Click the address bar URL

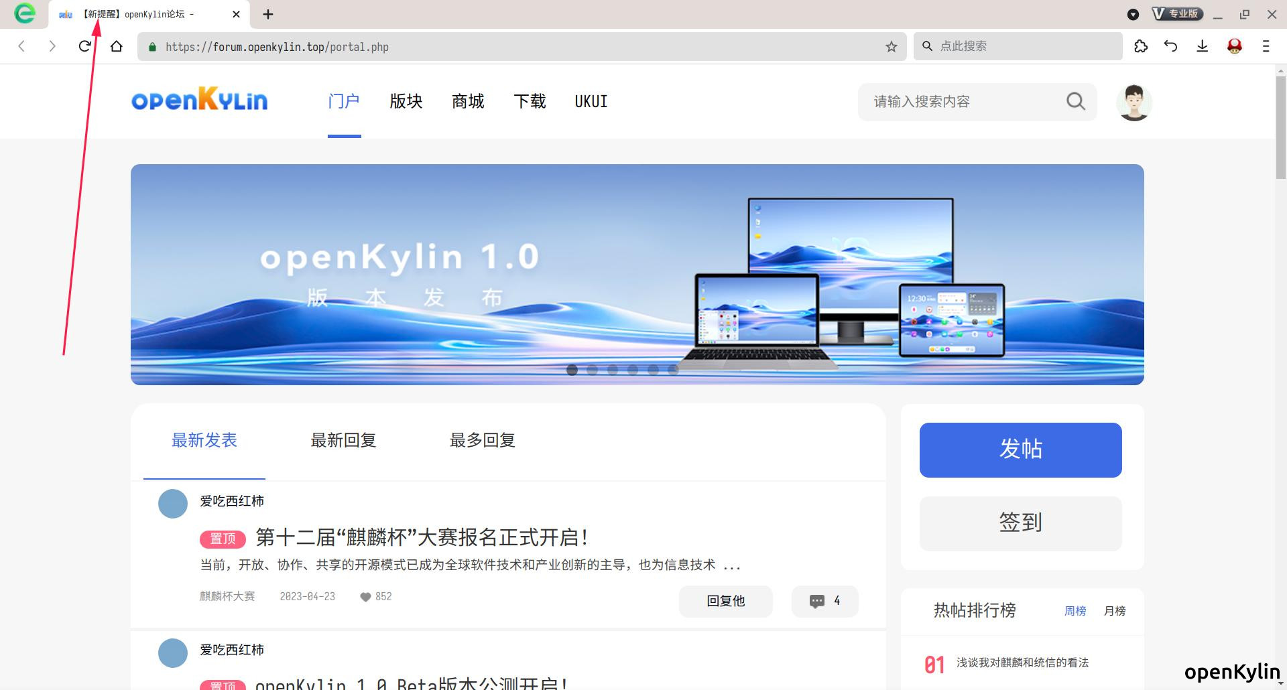tap(277, 47)
